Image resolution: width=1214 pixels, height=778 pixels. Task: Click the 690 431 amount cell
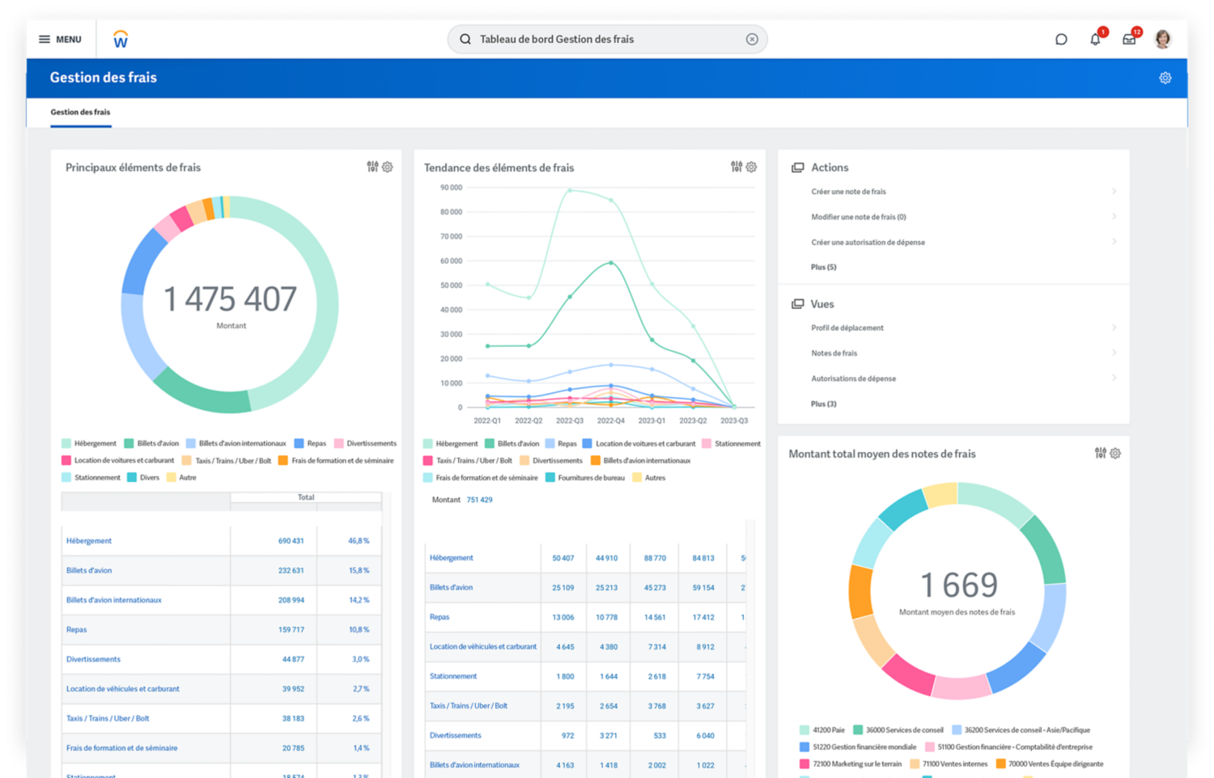(x=291, y=540)
